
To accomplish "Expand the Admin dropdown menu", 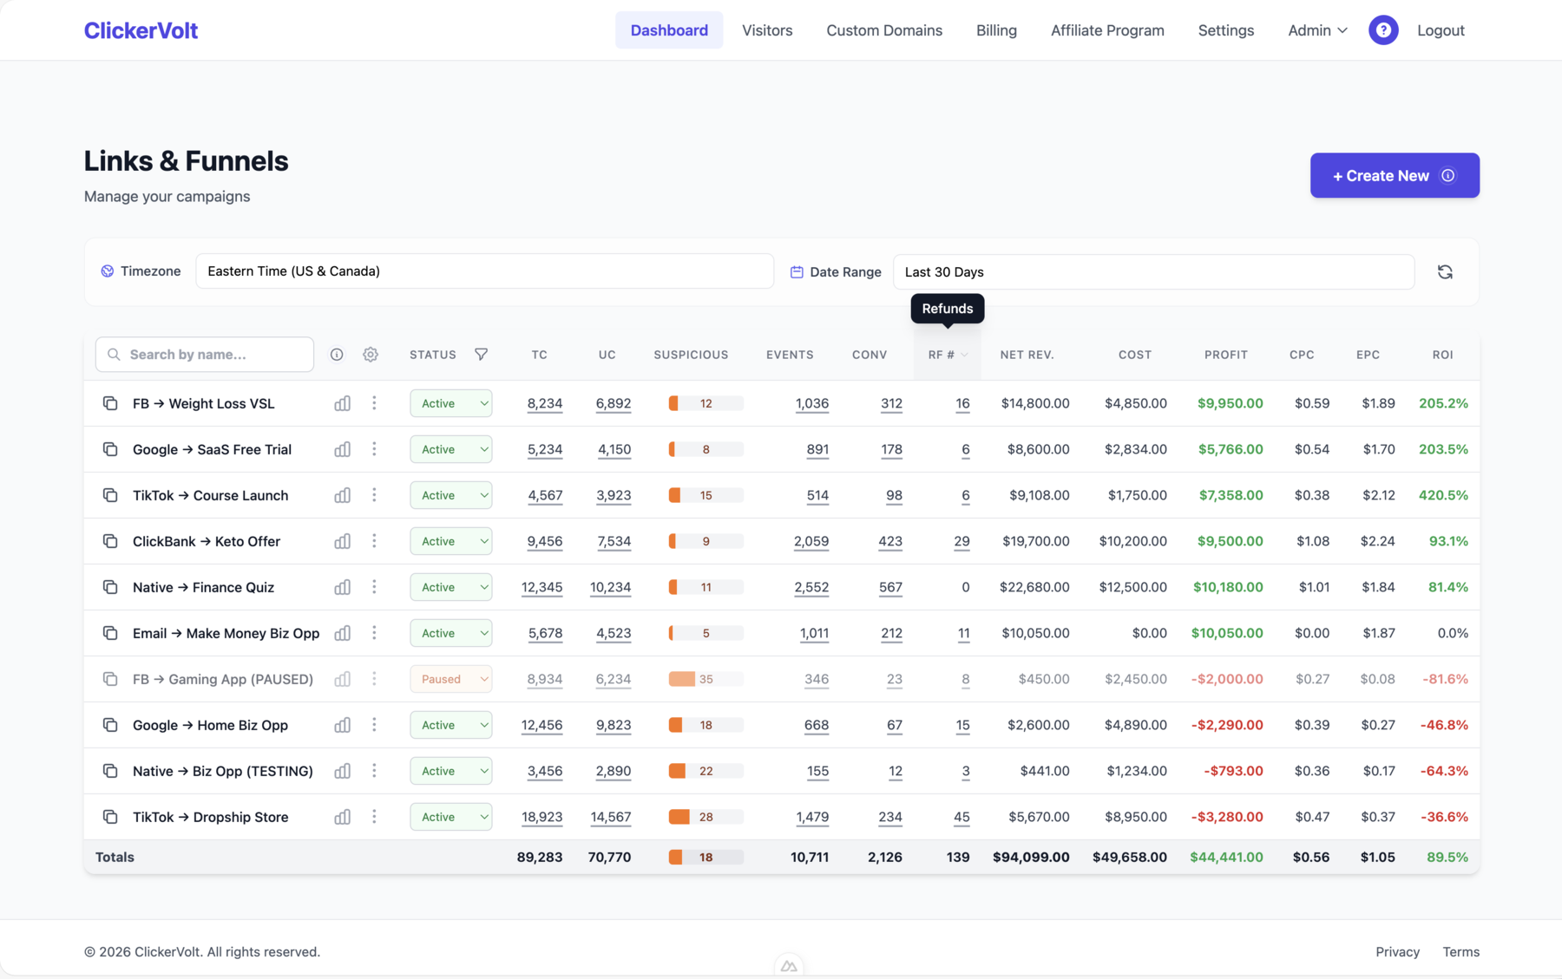I will [1316, 29].
